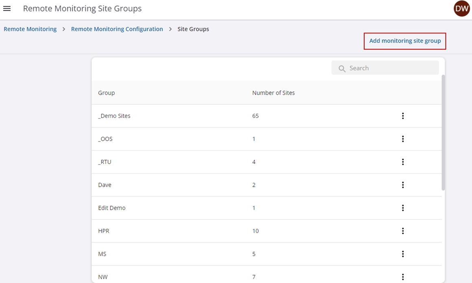Click the DW user avatar
472x283 pixels.
pos(461,9)
